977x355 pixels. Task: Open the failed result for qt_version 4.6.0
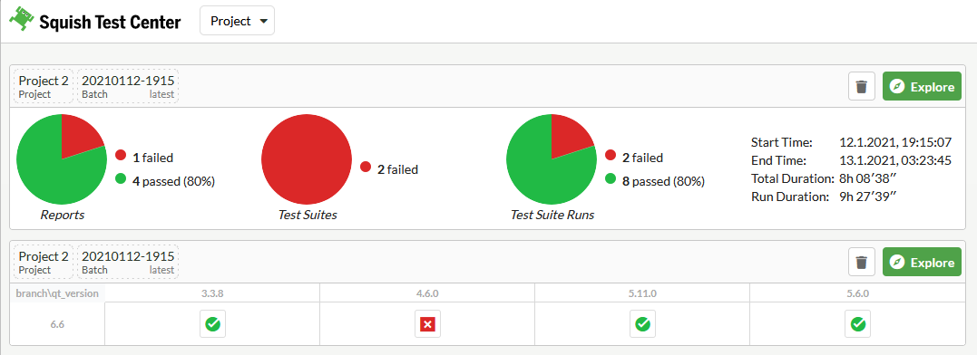[x=427, y=324]
